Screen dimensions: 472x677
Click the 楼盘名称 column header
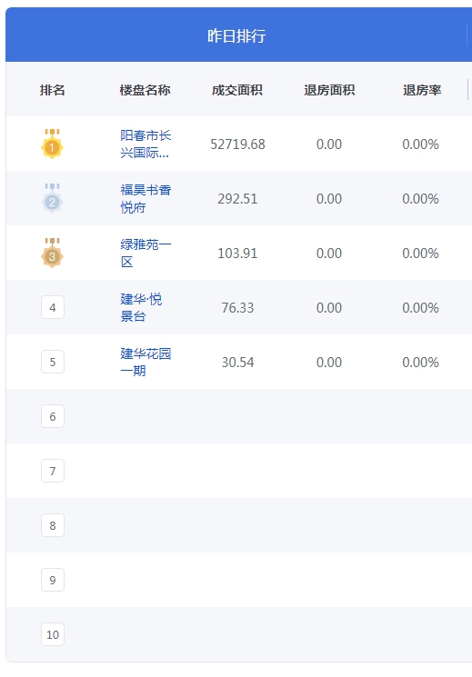pyautogui.click(x=145, y=90)
